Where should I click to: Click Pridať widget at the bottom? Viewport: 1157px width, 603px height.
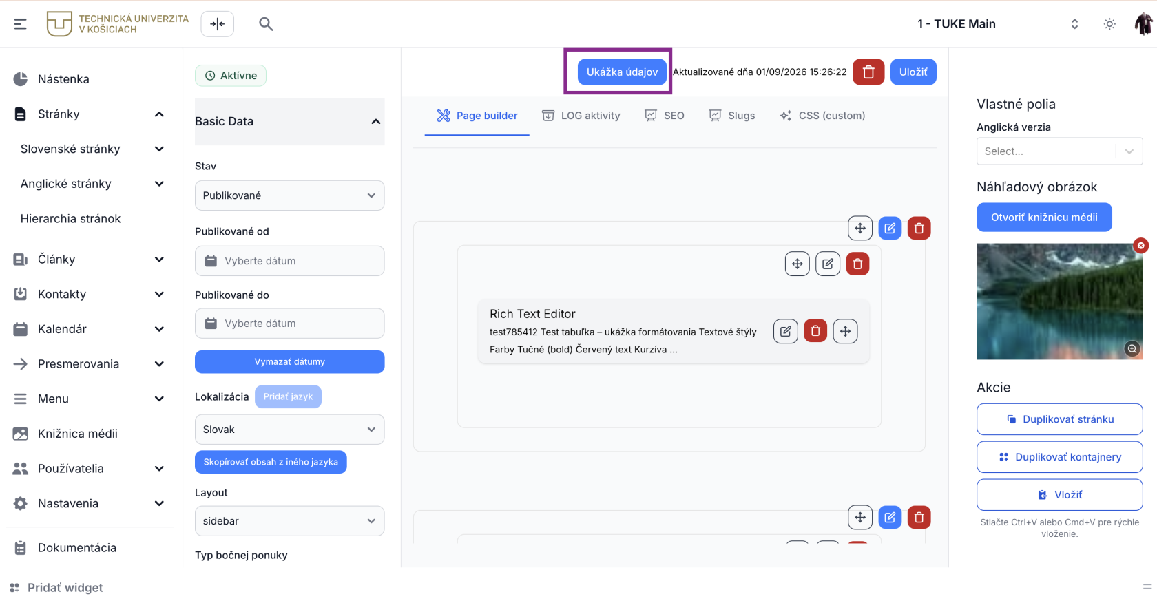pos(56,588)
